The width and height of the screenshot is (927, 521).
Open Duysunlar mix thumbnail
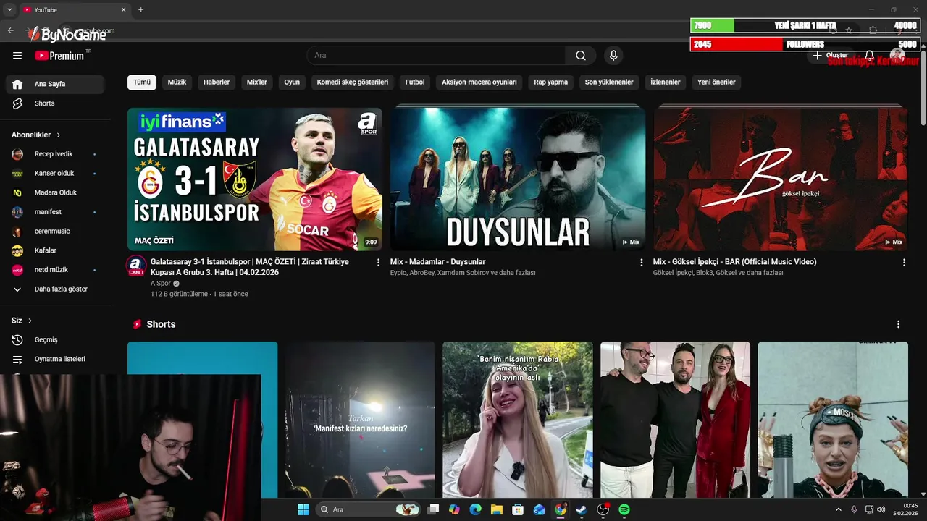tap(518, 179)
